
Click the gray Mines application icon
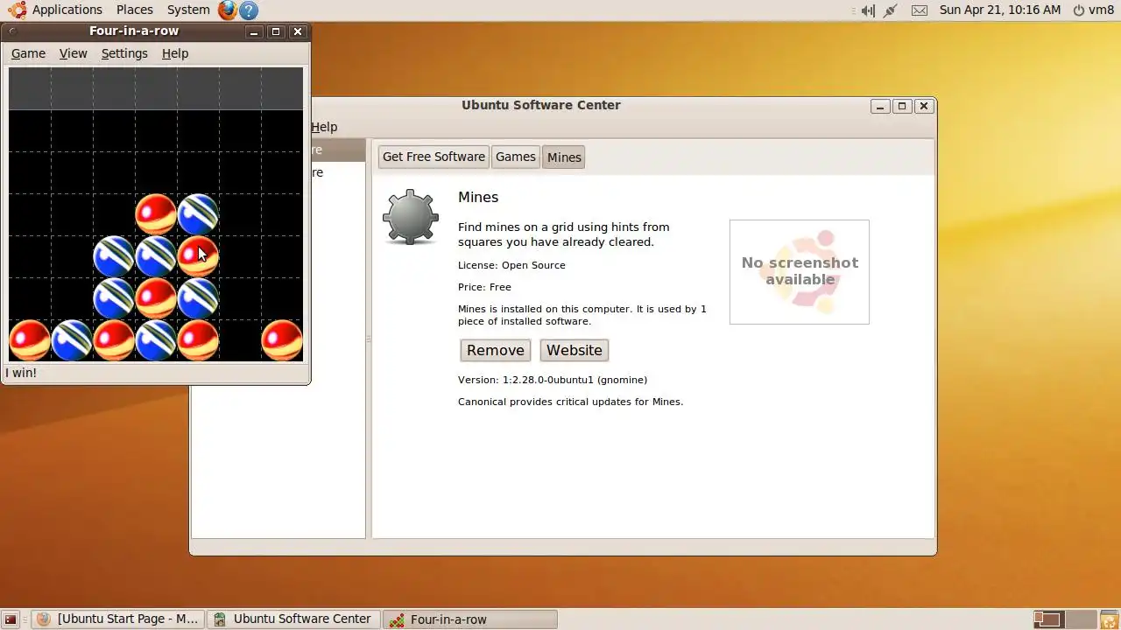tap(410, 217)
